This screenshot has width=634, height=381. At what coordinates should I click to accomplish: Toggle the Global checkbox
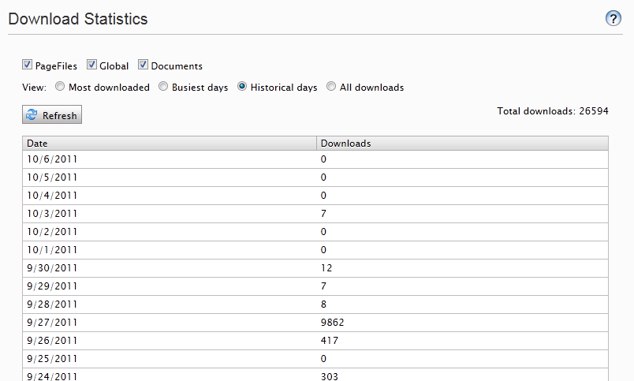[x=91, y=65]
